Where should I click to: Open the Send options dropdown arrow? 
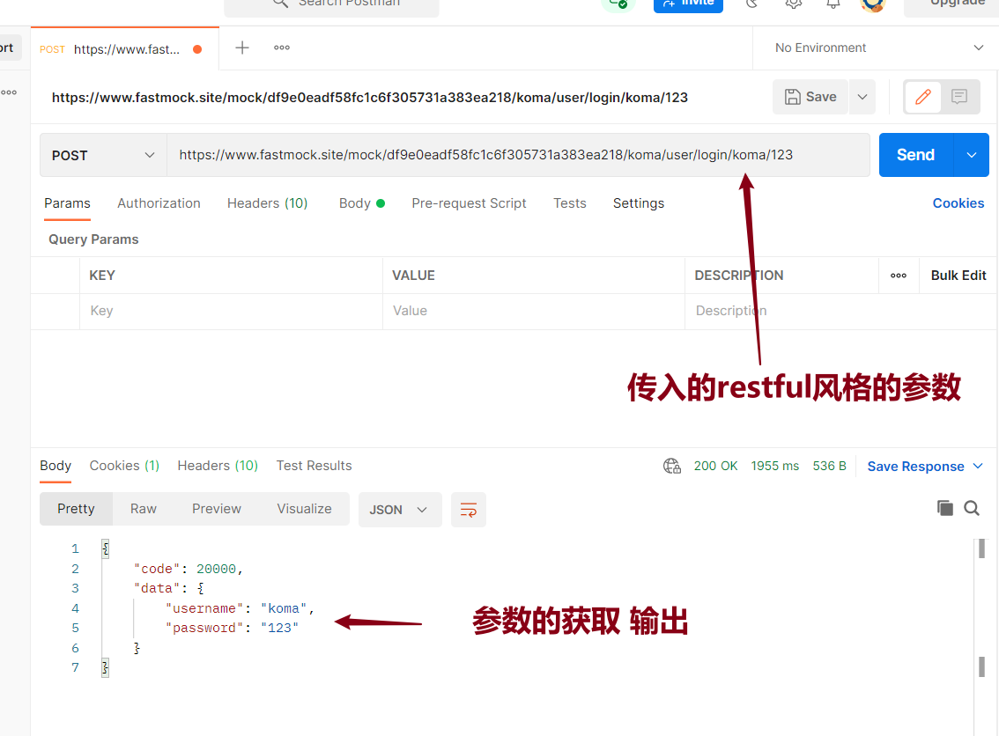(x=972, y=155)
